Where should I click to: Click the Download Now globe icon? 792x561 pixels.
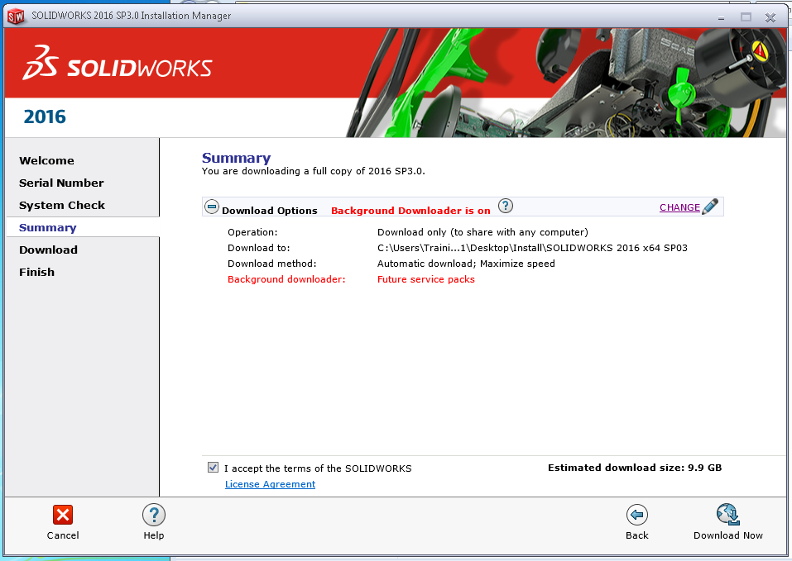[x=727, y=515]
